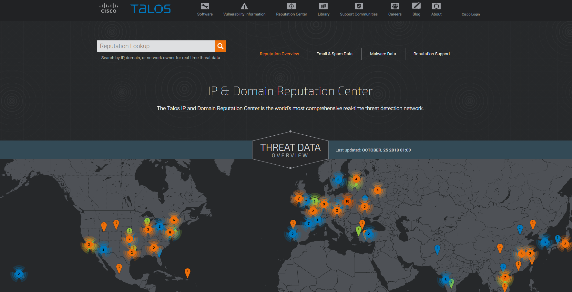
Task: Click the orange pin in the Caribbean
Action: tap(187, 273)
